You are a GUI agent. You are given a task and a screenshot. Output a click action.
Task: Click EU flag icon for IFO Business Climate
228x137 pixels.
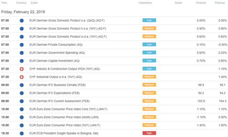coord(22,85)
